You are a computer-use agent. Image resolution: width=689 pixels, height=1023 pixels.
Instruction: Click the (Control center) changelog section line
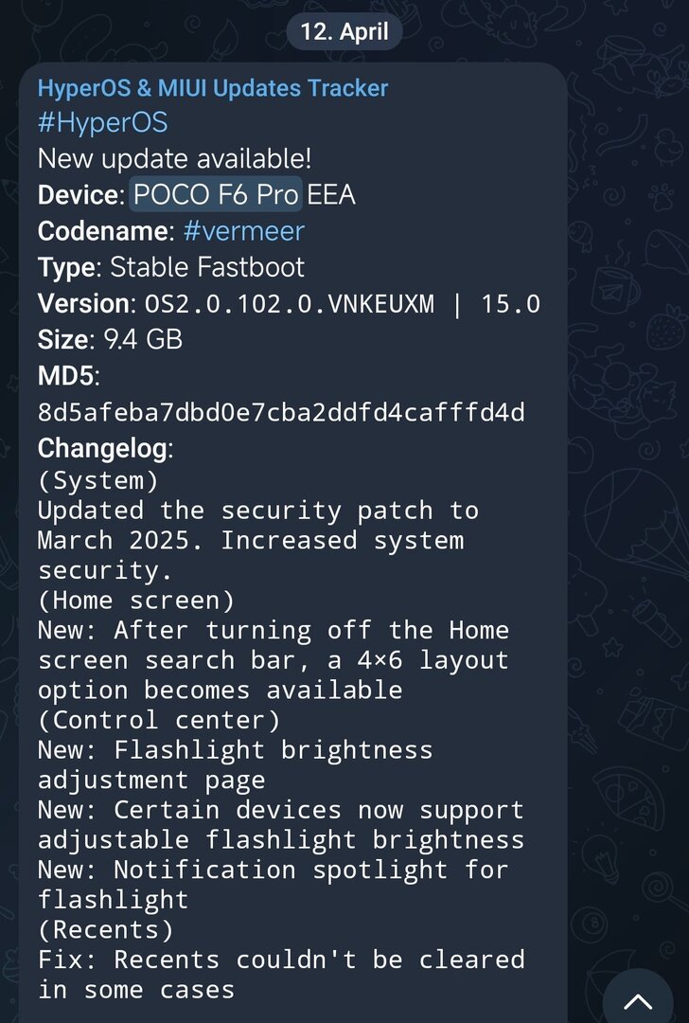pos(159,720)
